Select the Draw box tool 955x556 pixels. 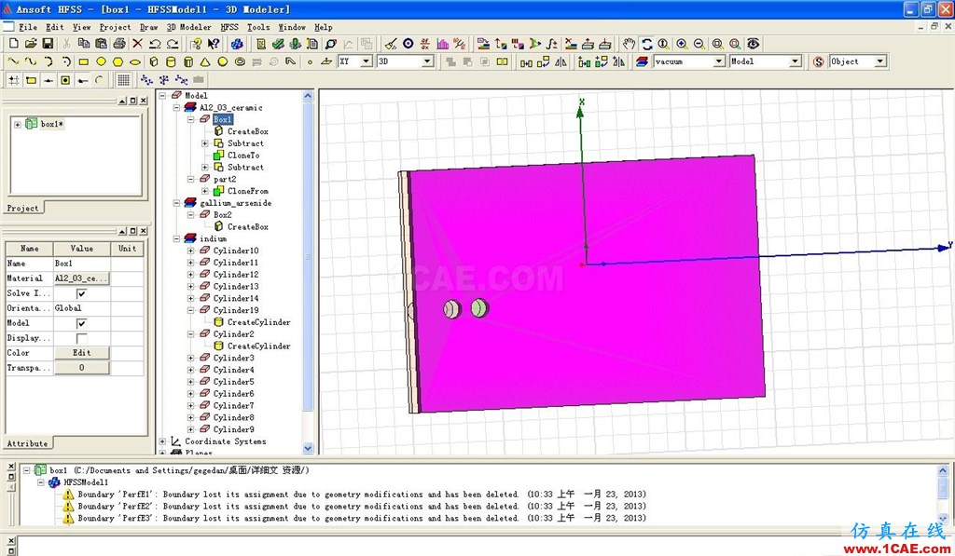(x=154, y=61)
